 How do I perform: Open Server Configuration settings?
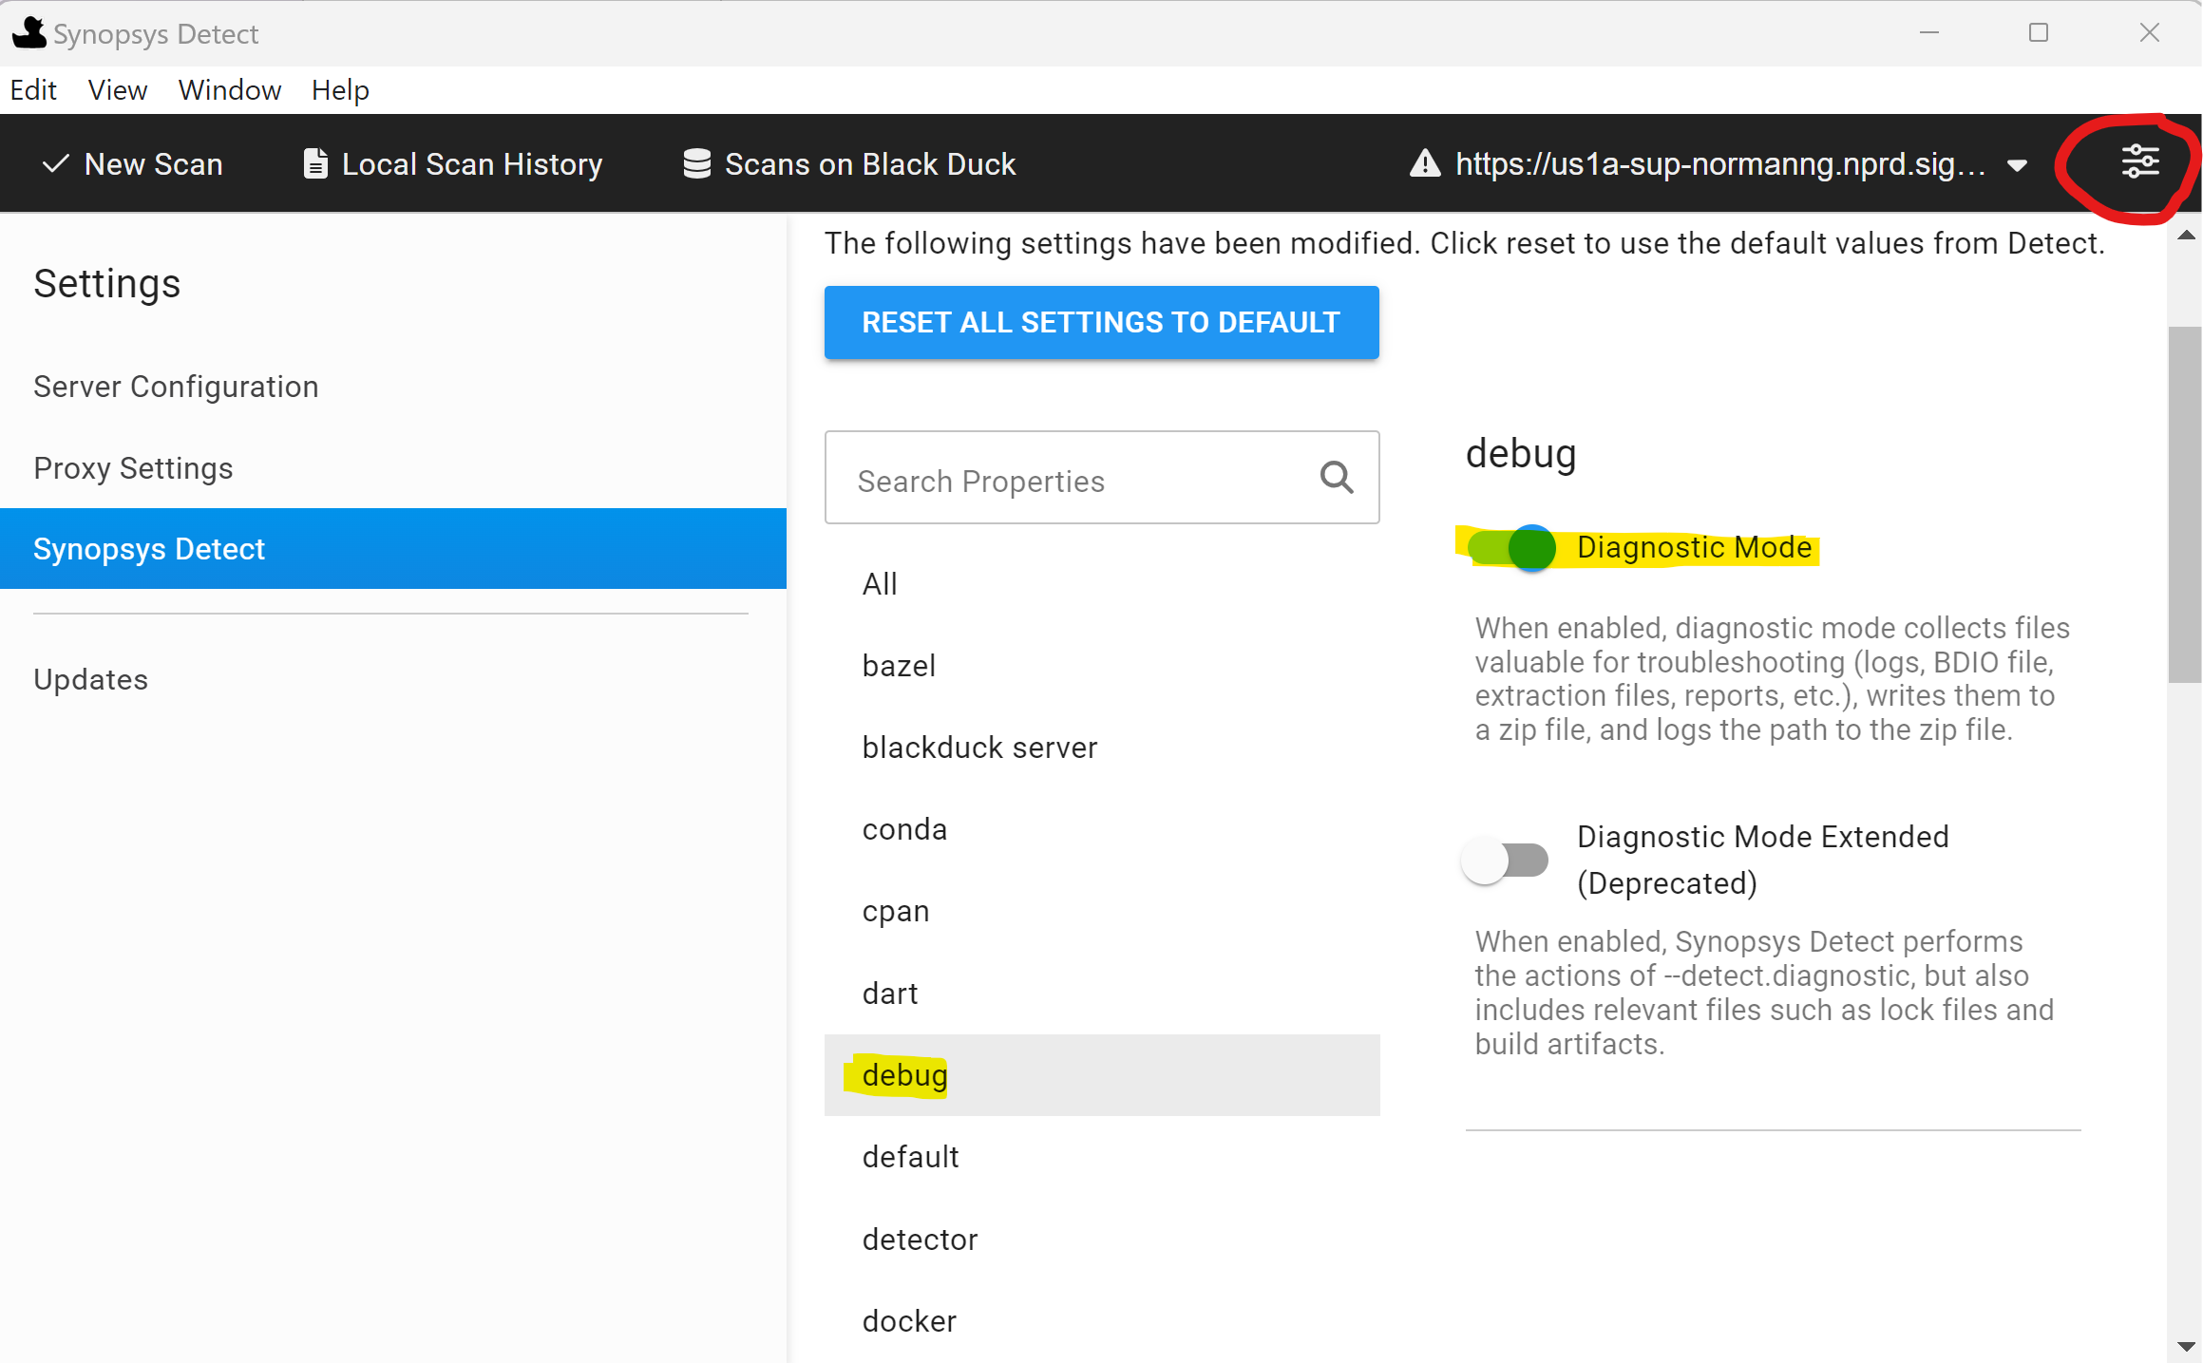click(176, 387)
